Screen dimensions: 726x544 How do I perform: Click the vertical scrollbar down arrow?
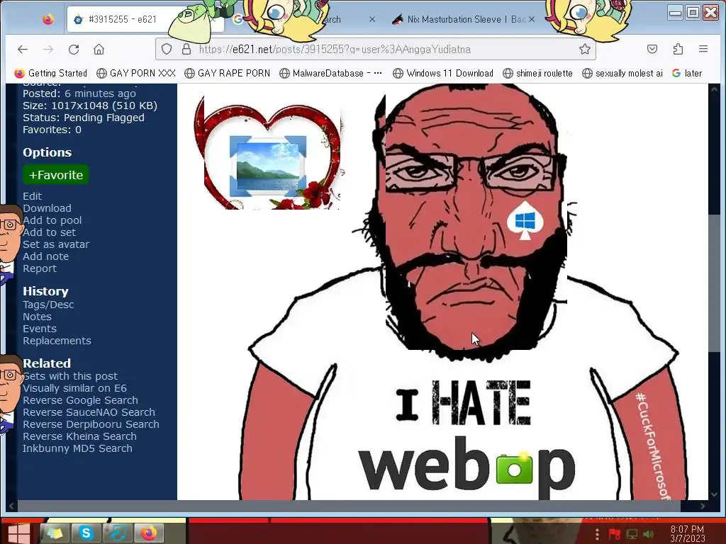[x=714, y=494]
